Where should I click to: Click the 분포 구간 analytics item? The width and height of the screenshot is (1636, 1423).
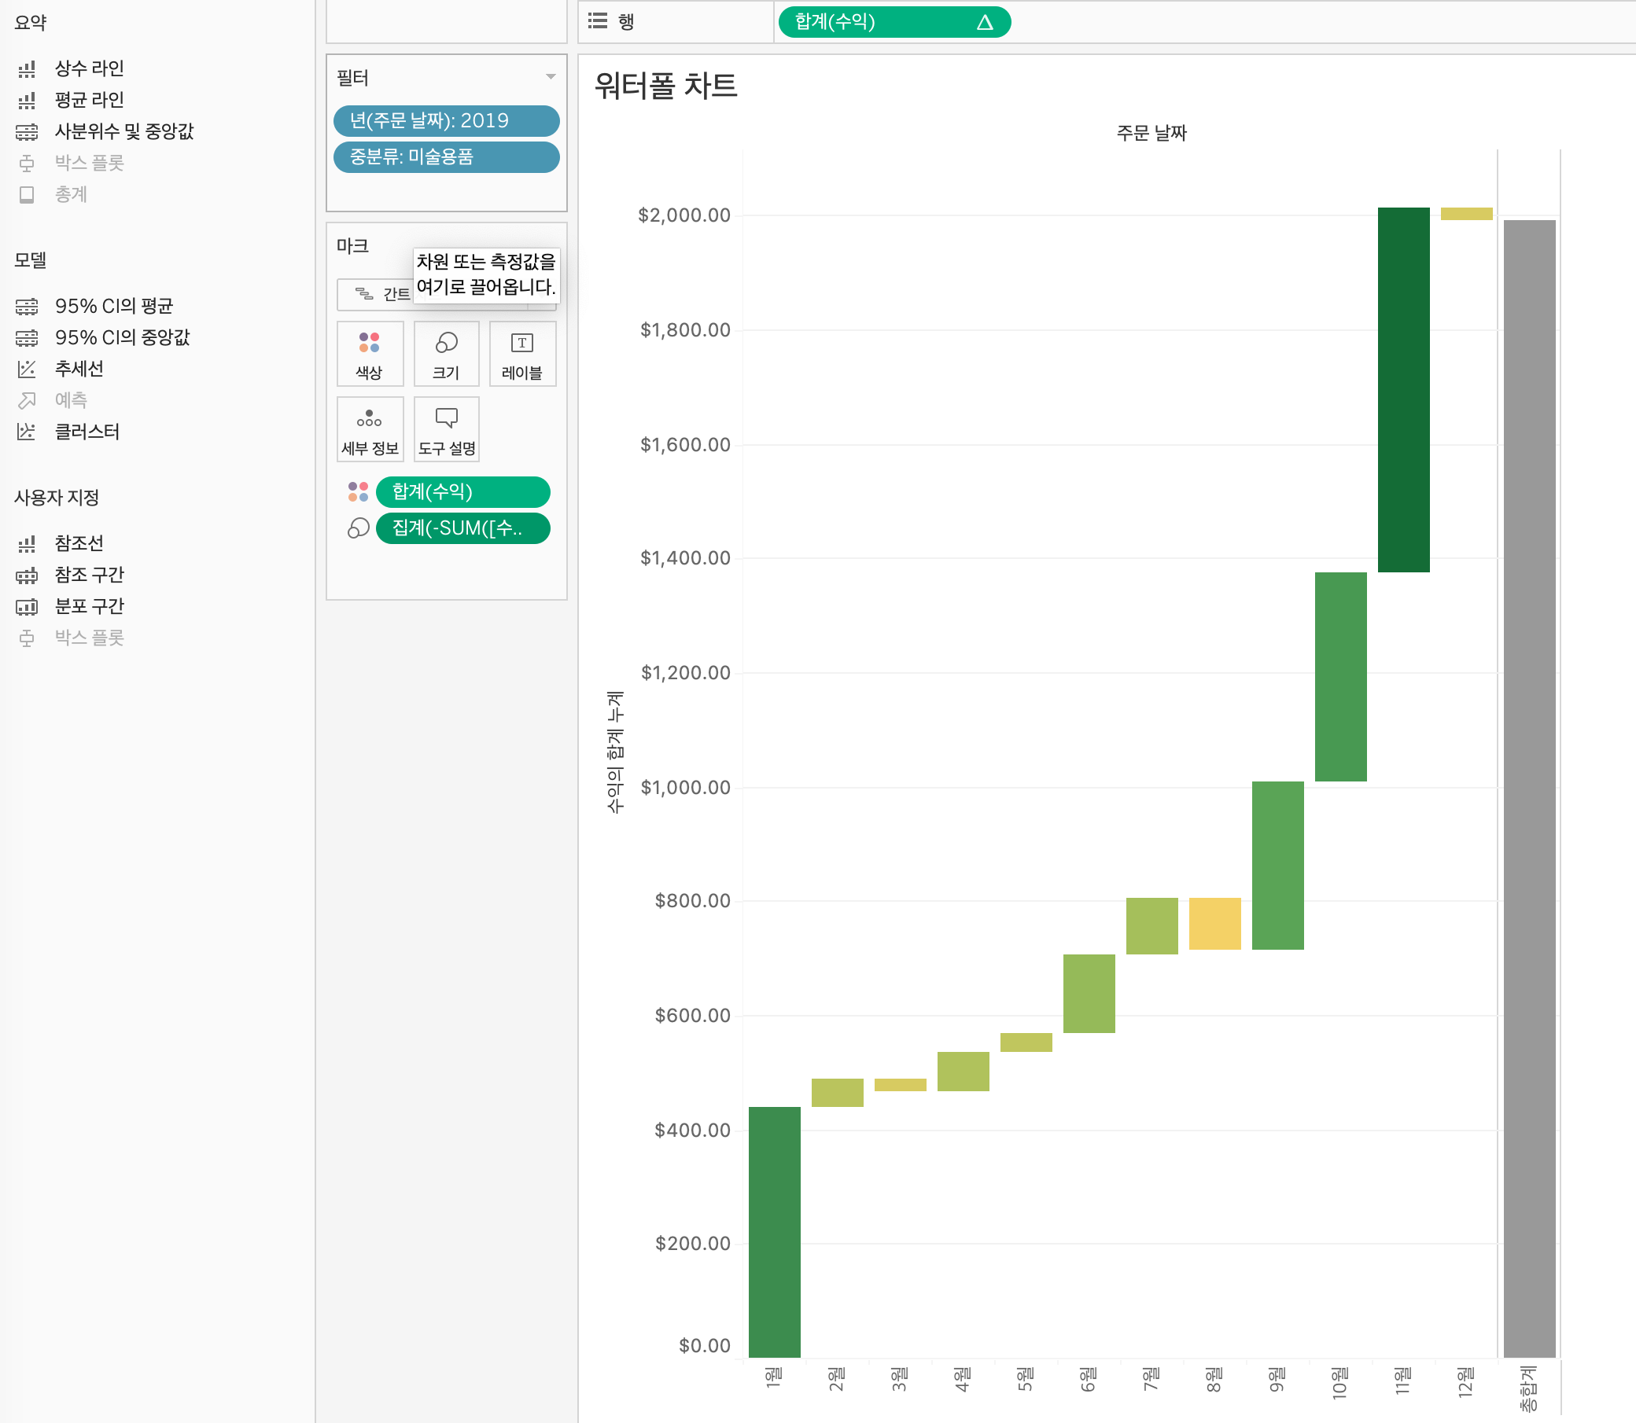tap(89, 606)
